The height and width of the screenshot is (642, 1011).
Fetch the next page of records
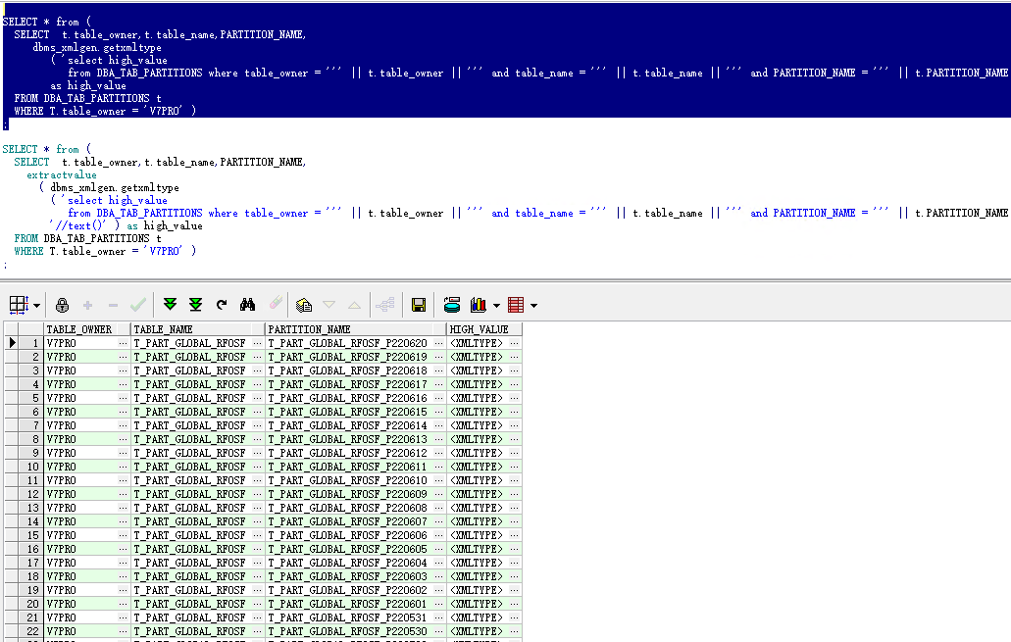[x=169, y=305]
